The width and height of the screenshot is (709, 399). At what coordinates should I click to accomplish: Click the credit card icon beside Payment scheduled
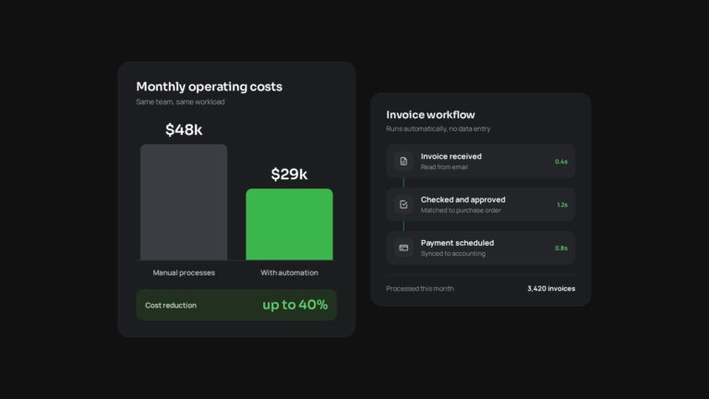[x=403, y=248]
